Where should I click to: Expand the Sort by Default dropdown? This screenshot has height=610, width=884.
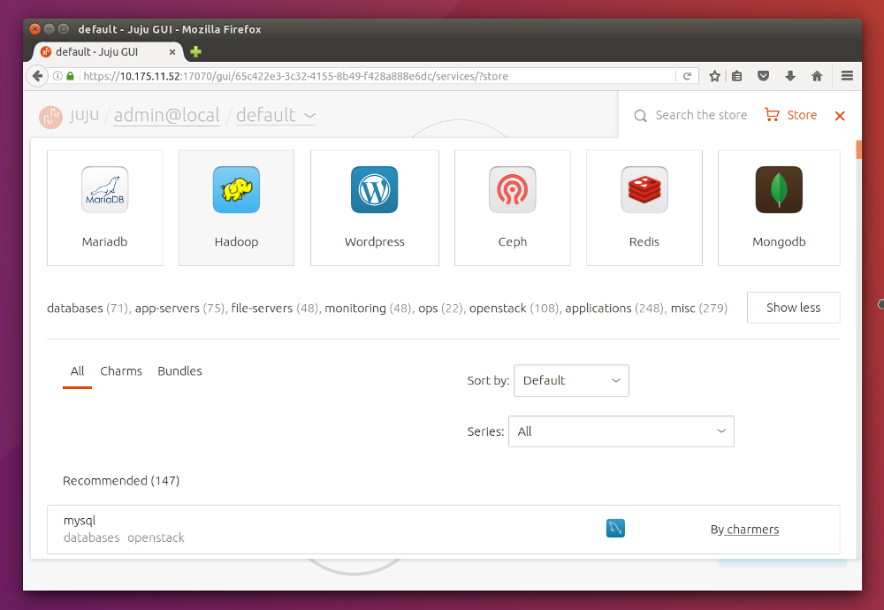(571, 380)
